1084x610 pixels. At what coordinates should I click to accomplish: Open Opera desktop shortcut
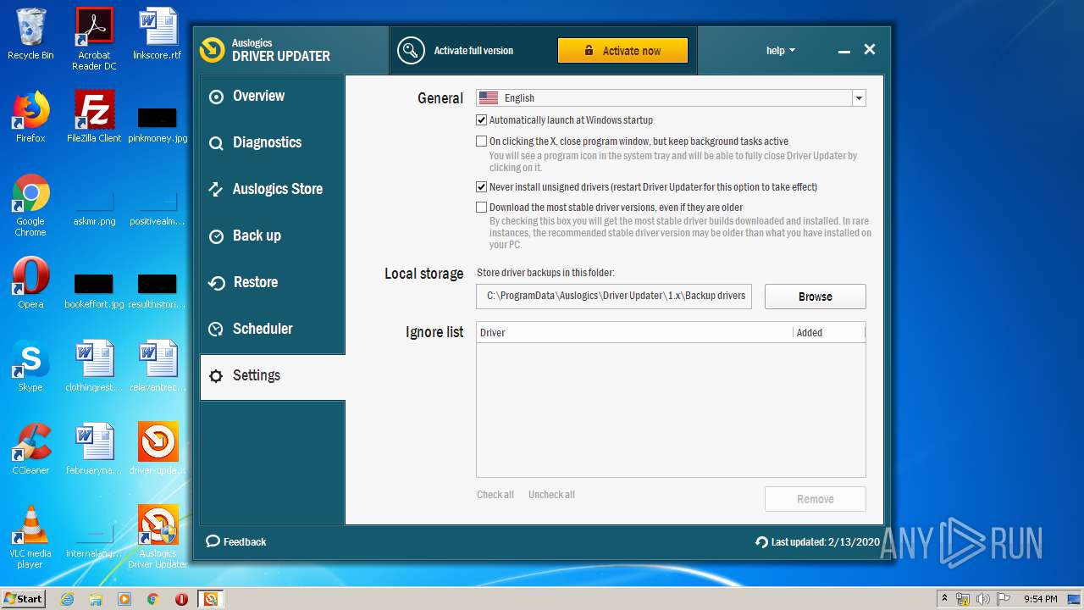tap(30, 283)
